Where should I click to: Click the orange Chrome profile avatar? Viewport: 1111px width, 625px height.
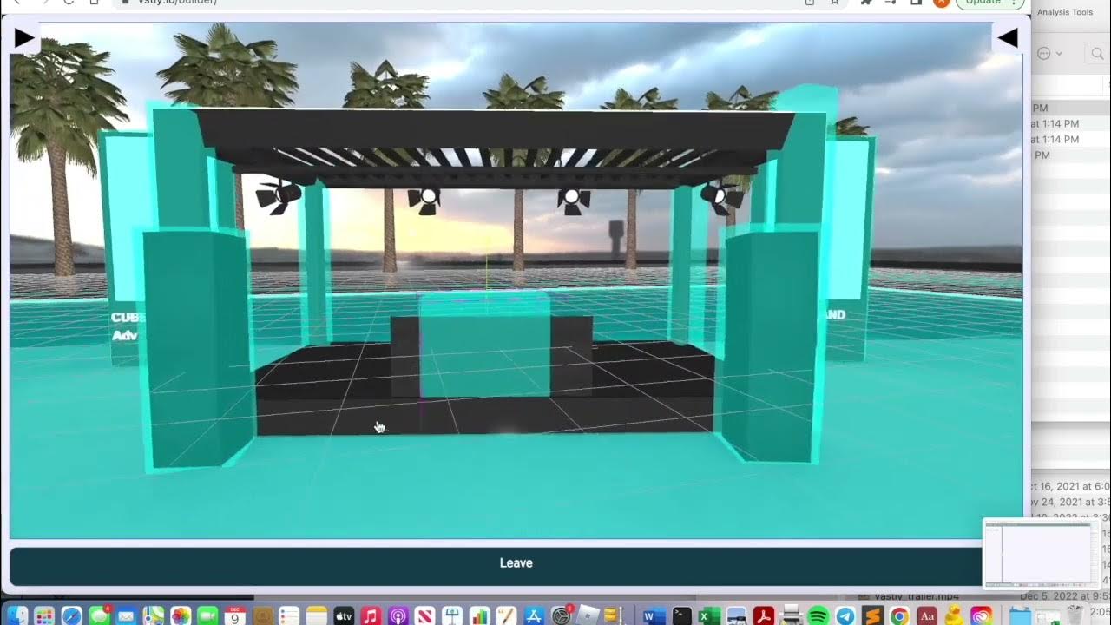(x=941, y=3)
